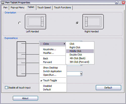Choose Click from the Clicks submenu

point(80,44)
